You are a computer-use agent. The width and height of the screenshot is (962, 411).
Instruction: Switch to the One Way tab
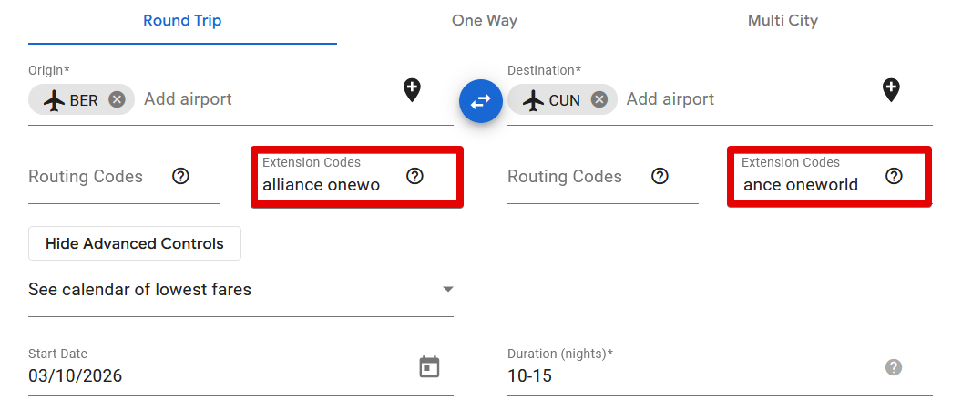(485, 21)
